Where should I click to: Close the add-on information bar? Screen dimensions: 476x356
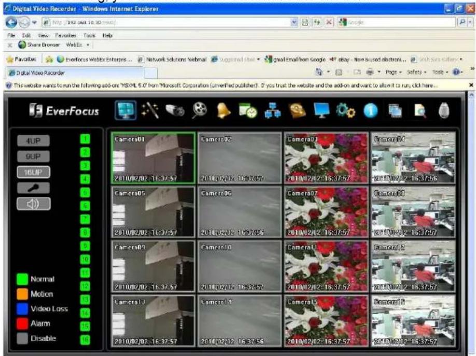pyautogui.click(x=471, y=86)
